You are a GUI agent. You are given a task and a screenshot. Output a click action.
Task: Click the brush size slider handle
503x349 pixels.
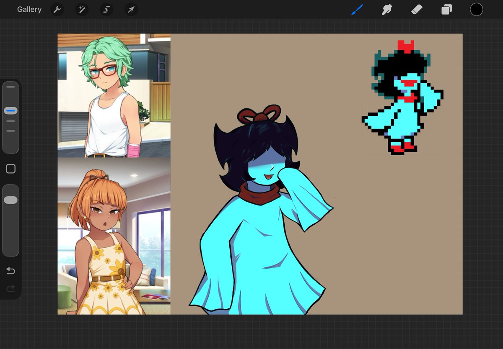10,111
